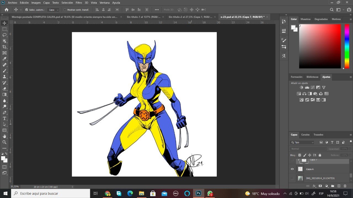
Task: Select the Eraser tool
Action: [x=4, y=89]
